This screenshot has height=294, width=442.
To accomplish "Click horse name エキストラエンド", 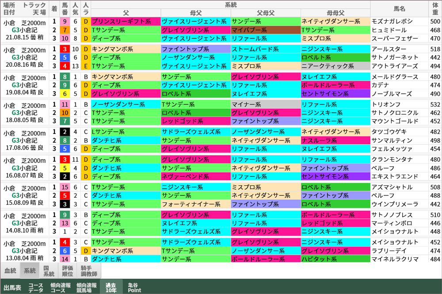I will coord(395,176).
